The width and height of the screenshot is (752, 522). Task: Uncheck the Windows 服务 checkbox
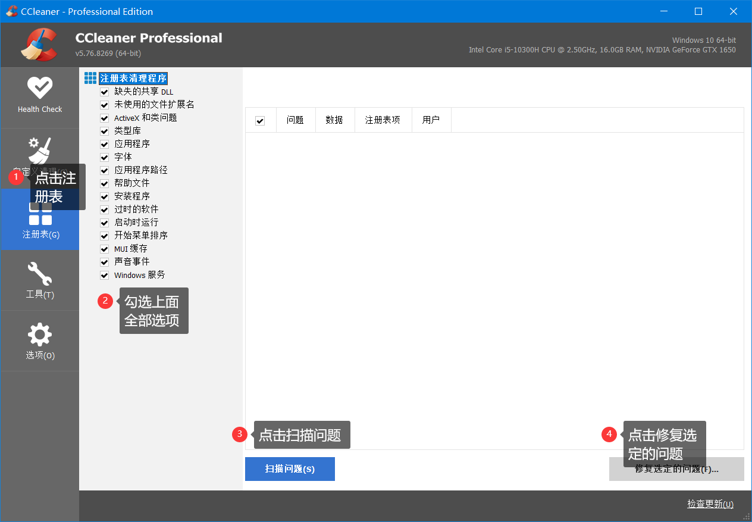[105, 275]
